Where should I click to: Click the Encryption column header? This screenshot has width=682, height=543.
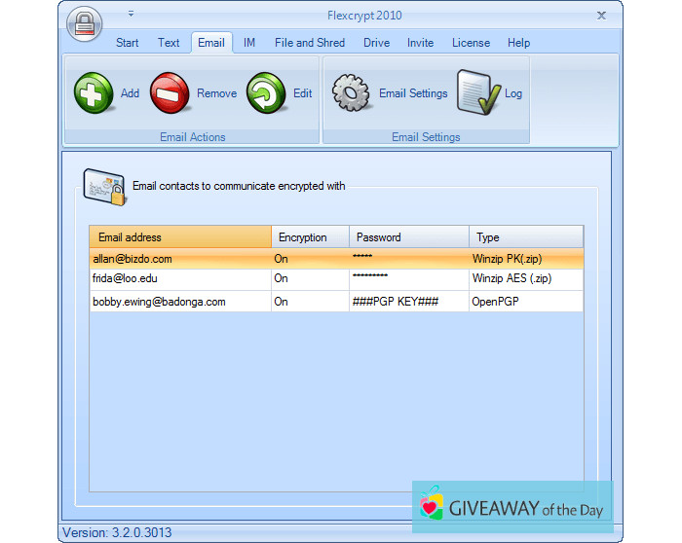pos(310,237)
